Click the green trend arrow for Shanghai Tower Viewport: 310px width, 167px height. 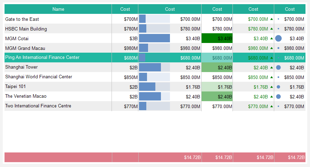(271, 68)
